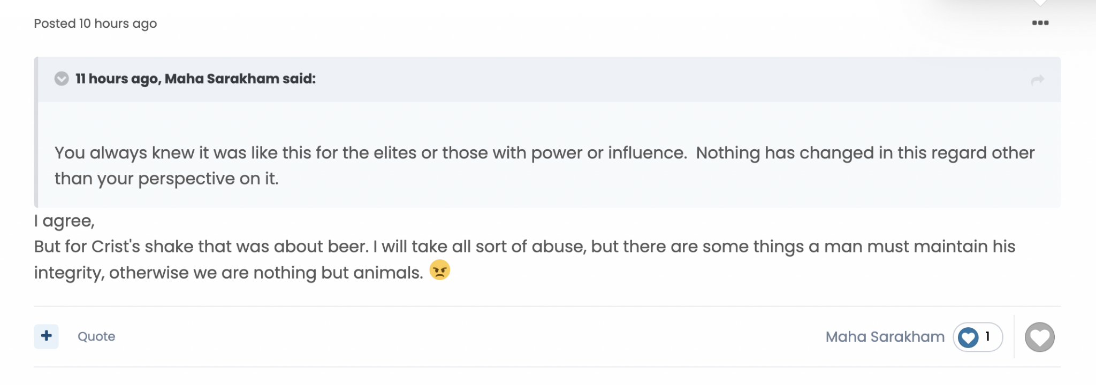Go to original post via quote arrow

click(x=1037, y=80)
